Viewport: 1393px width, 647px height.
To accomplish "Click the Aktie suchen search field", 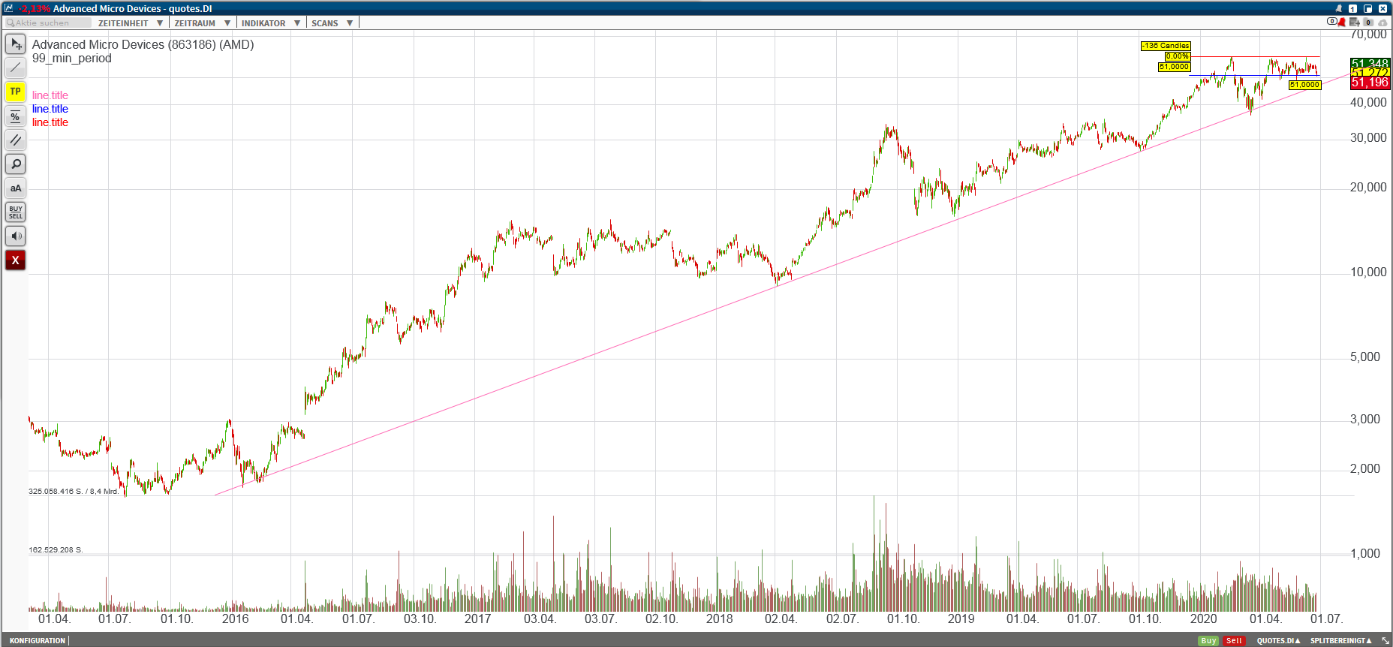I will (x=49, y=23).
